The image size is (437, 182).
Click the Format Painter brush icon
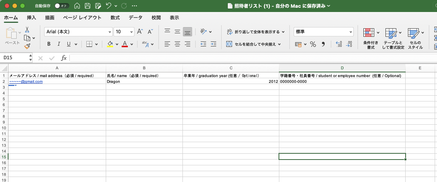coord(27,46)
